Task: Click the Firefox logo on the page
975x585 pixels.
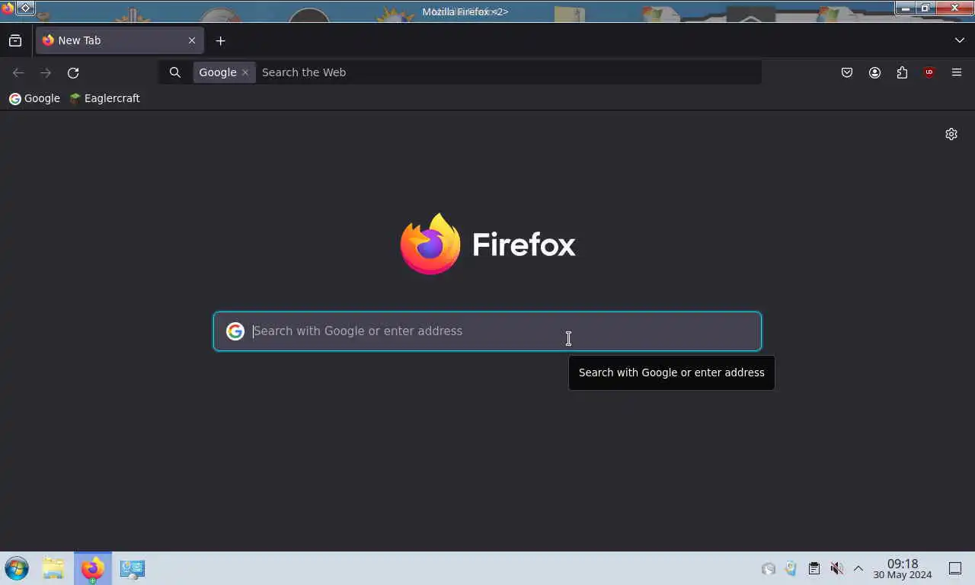Action: [x=487, y=244]
